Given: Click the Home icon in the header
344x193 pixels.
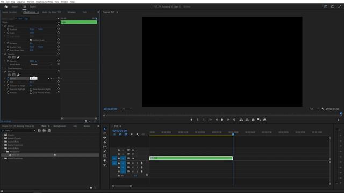Looking at the screenshot, I should (x=6, y=6).
